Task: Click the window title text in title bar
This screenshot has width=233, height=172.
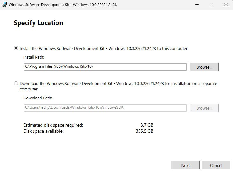Action: tap(63, 5)
